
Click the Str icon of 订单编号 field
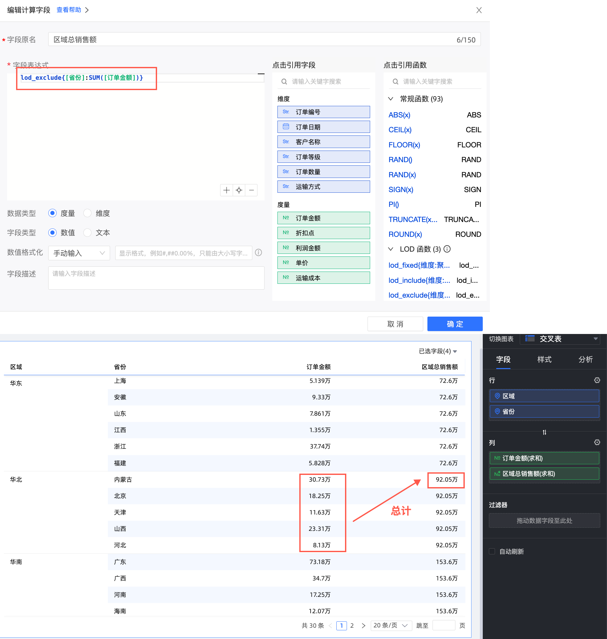point(286,112)
